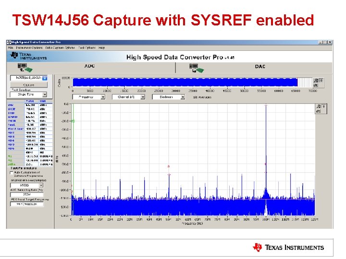Open the Frequency domain dropdown
Viewport: 346px width, 259px height.
click(x=103, y=97)
